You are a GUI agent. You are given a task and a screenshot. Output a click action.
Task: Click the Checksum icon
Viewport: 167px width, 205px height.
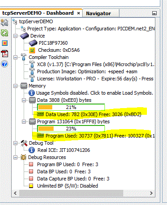(32, 50)
